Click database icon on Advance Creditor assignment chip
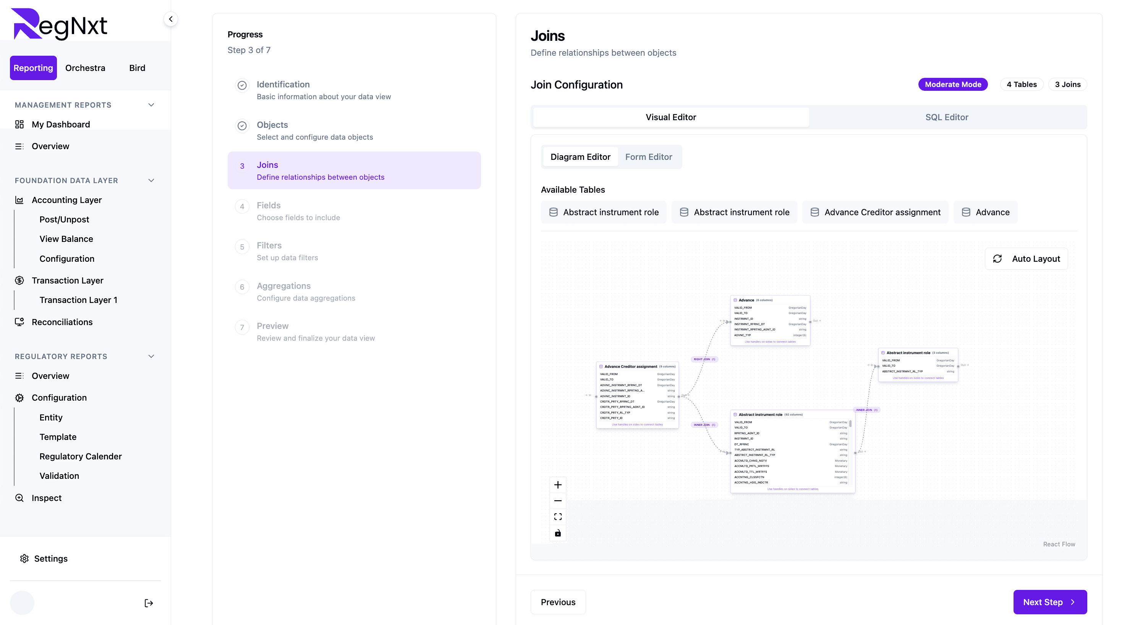 point(814,212)
